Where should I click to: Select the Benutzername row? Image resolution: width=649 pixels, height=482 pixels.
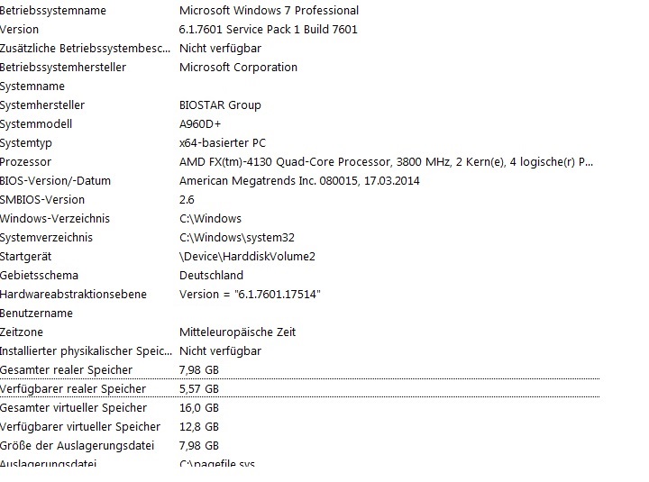(36, 314)
